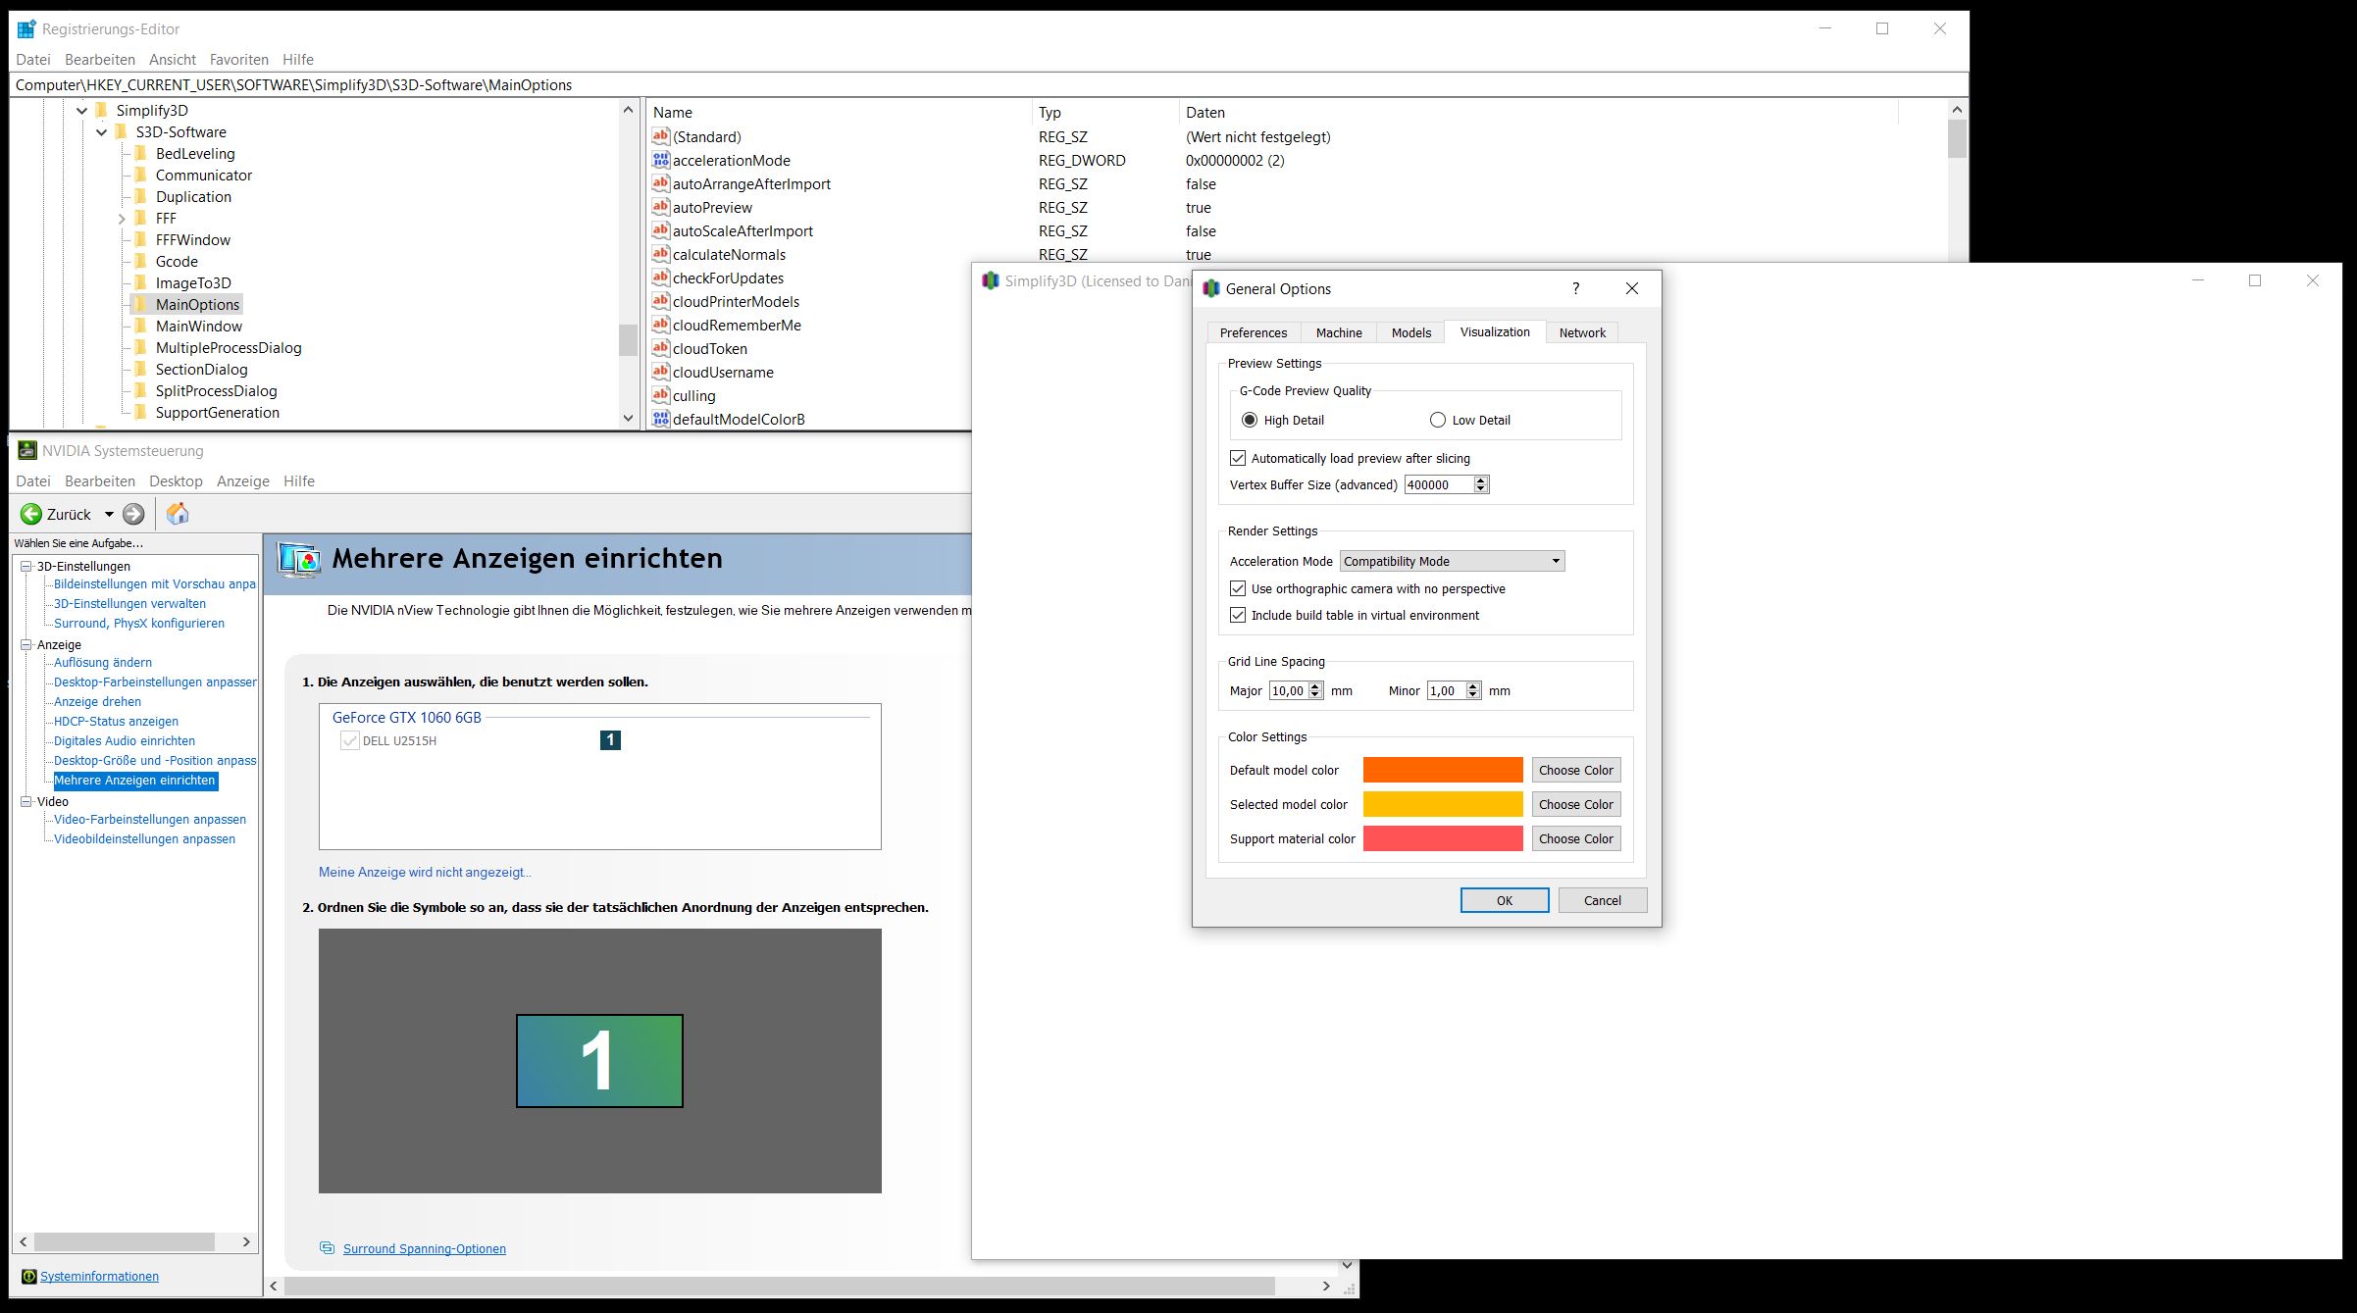Increase the Major grid spacing value
Image resolution: width=2357 pixels, height=1313 pixels.
(1315, 686)
